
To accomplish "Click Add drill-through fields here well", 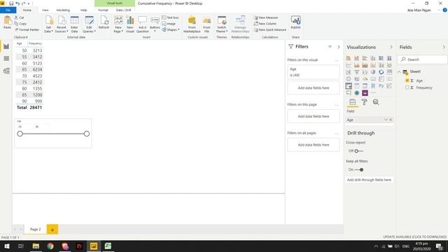I will [369, 180].
